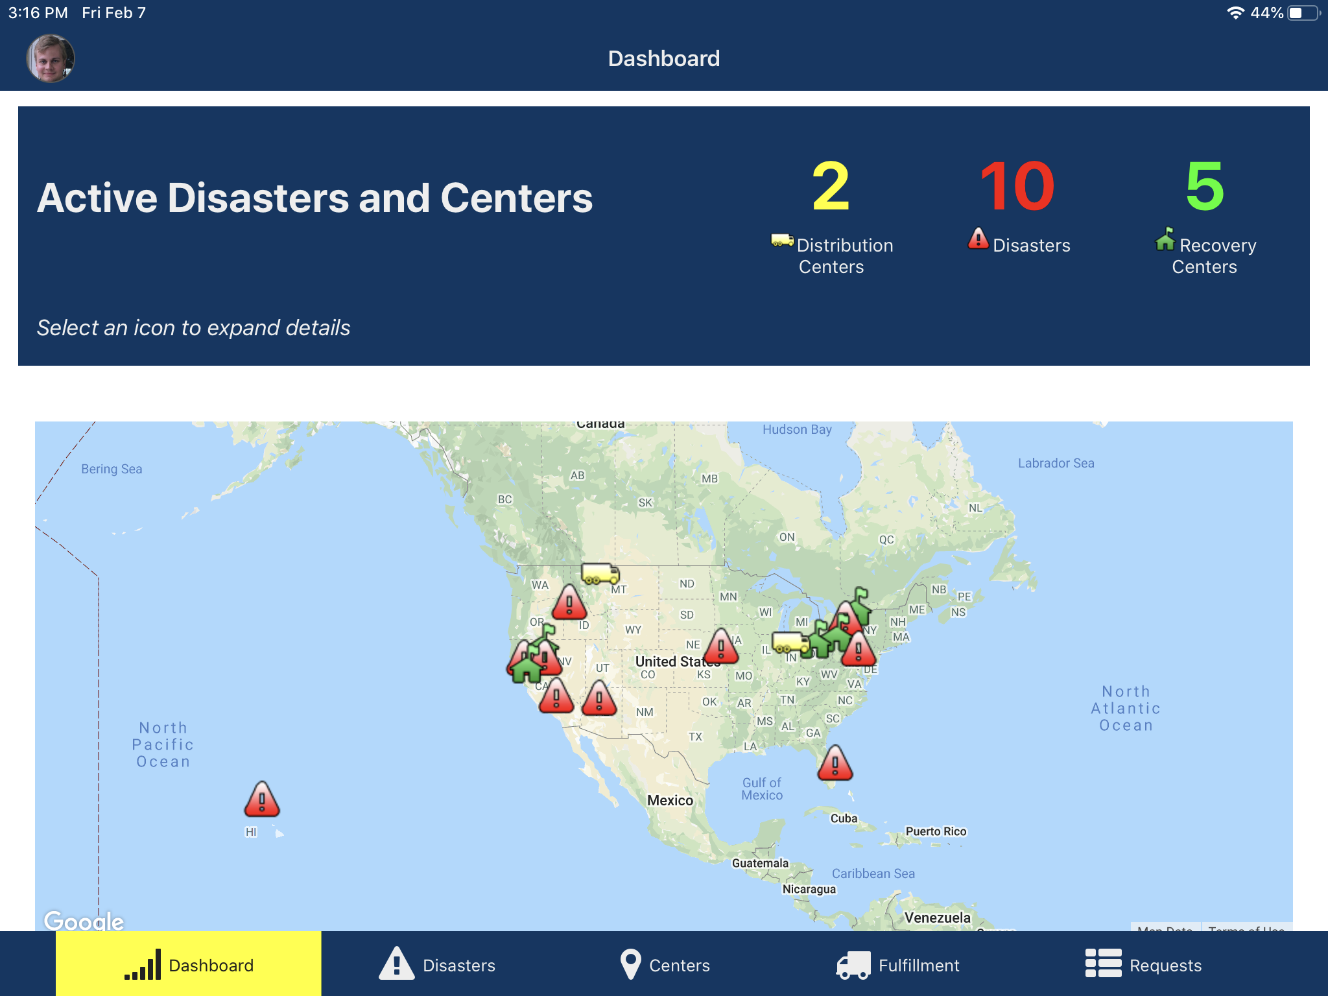Viewport: 1328px width, 996px height.
Task: Switch to the Disasters tab
Action: pos(438,965)
